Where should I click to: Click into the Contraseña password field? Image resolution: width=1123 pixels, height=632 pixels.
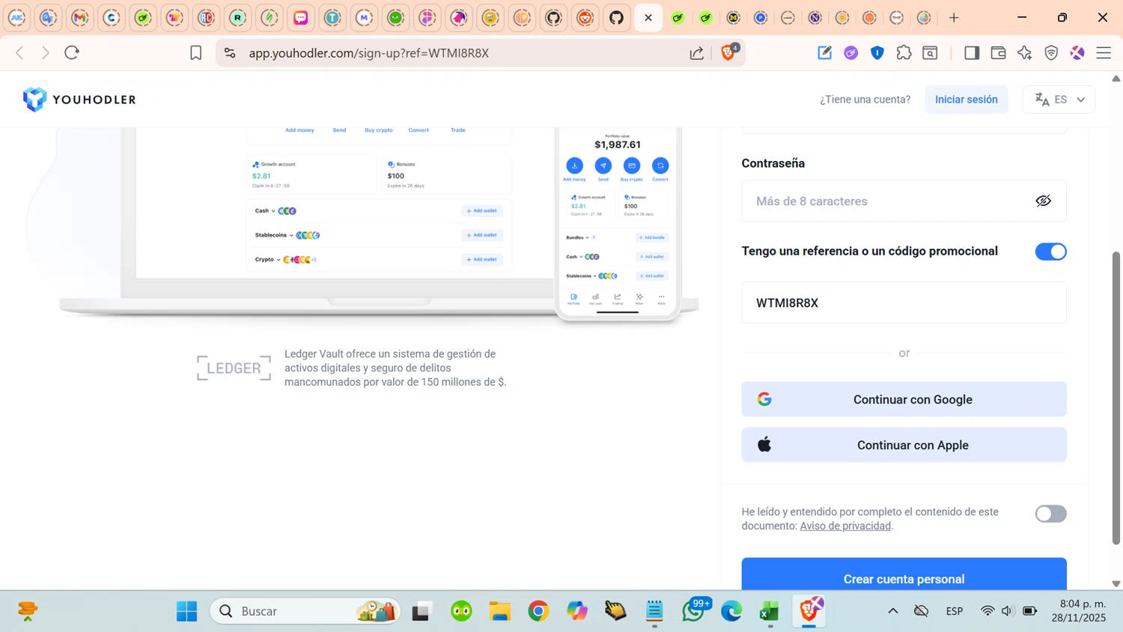coord(904,201)
